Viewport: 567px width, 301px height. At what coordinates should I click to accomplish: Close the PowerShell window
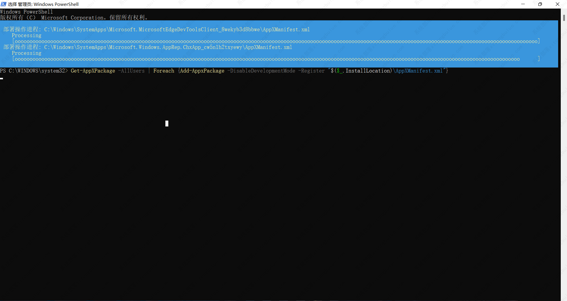pos(558,4)
